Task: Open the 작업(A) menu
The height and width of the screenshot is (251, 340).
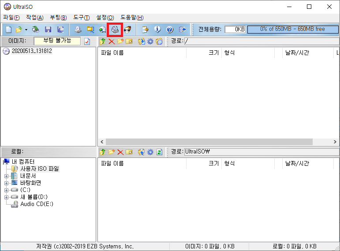Action: (35, 18)
